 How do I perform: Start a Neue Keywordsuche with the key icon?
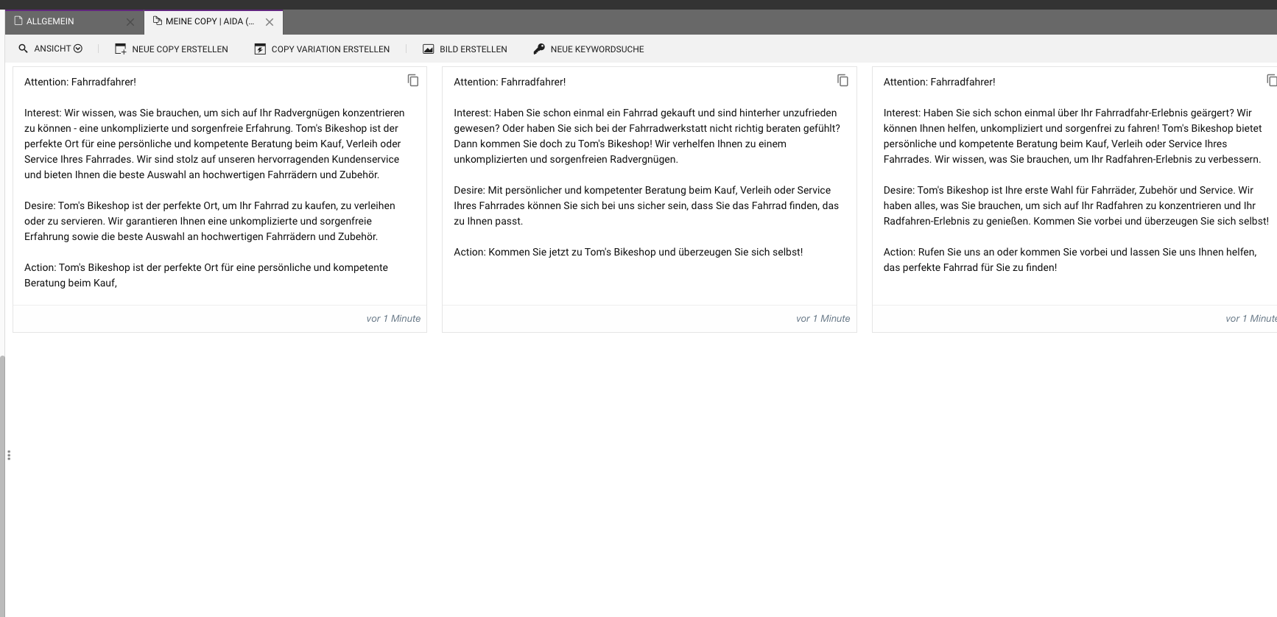click(588, 49)
